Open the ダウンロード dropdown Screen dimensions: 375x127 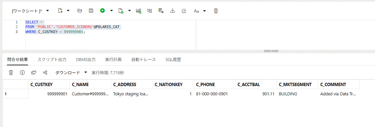pyautogui.click(x=71, y=73)
